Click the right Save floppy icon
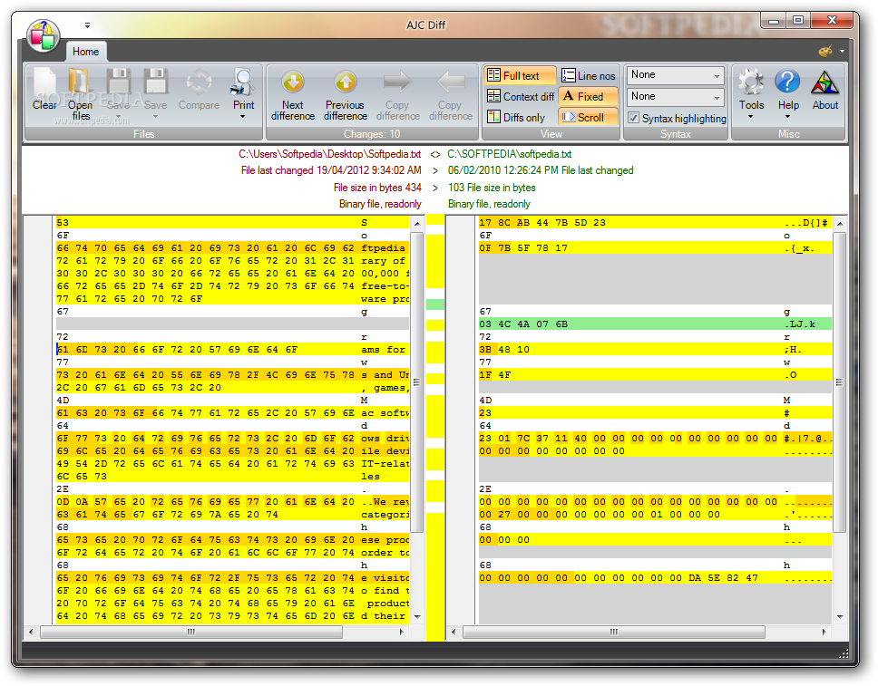 [x=156, y=82]
